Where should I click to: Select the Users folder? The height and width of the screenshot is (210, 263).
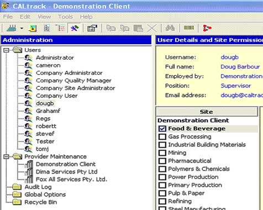[x=33, y=50]
